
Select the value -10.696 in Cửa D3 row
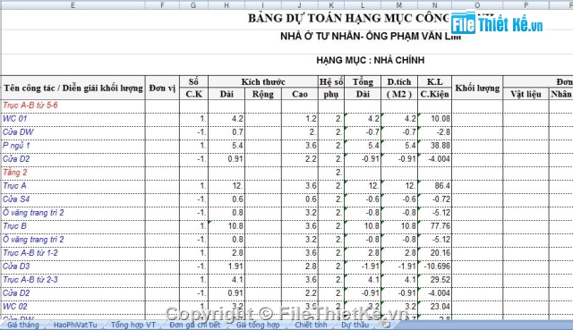[437, 267]
